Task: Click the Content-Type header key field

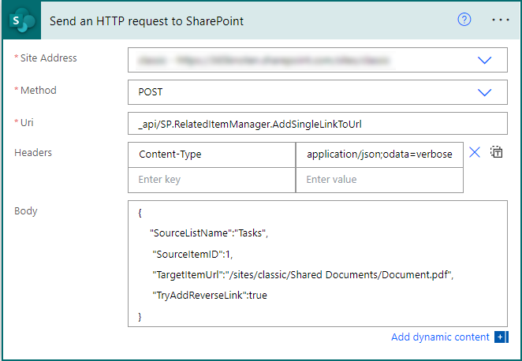Action: (x=212, y=154)
